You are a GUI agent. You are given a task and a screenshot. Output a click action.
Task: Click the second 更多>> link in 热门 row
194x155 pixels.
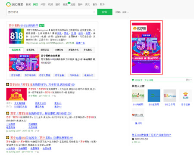[x=58, y=107]
